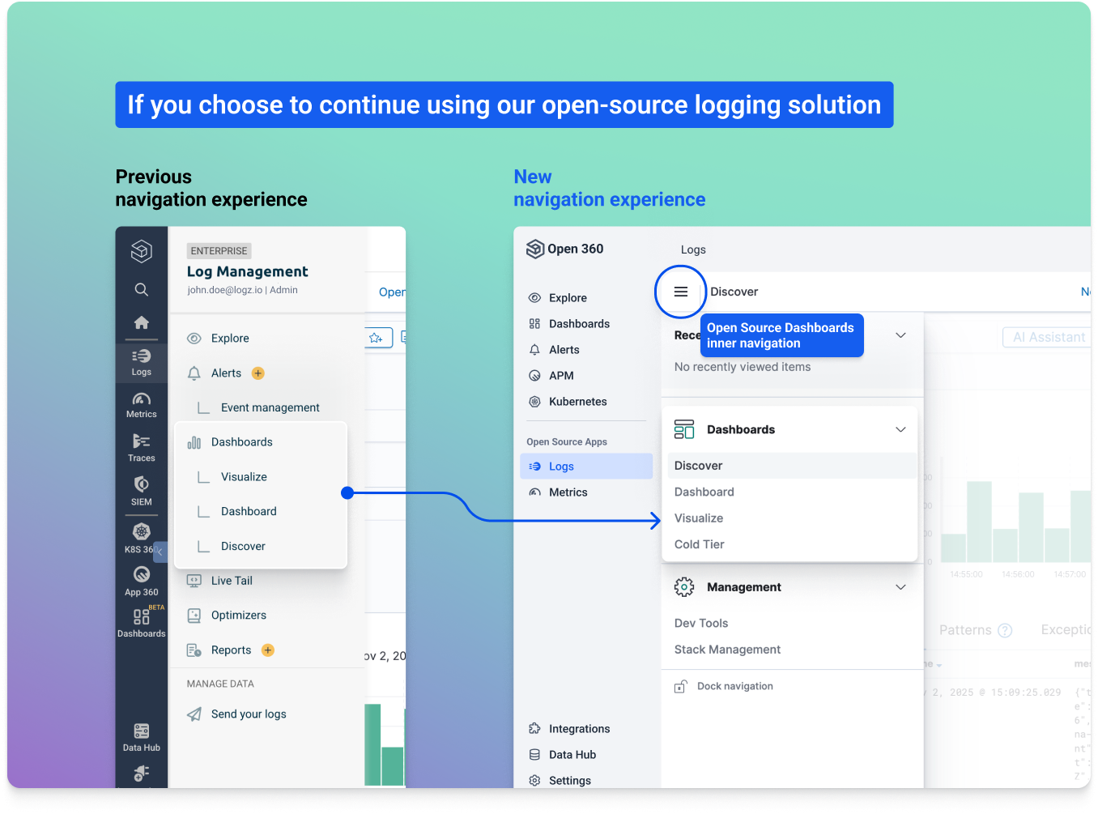Open App 360 in dark sidebar

tap(141, 580)
